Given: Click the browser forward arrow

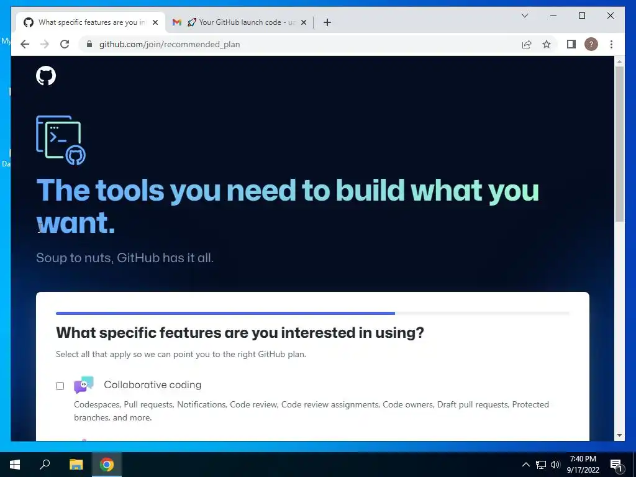Looking at the screenshot, I should (45, 44).
